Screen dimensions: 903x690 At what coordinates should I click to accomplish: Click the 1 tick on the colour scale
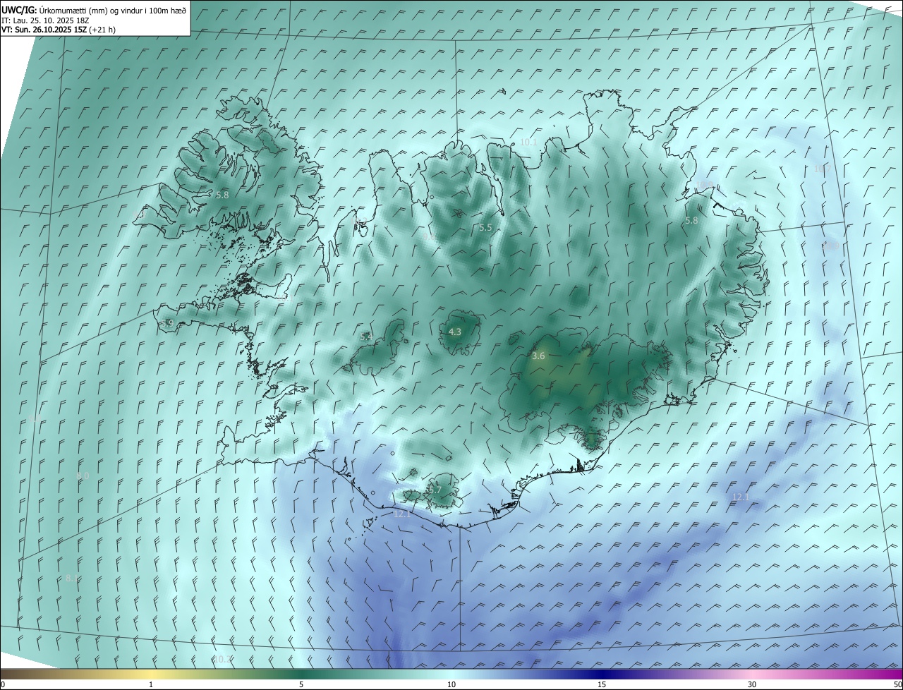[151, 684]
